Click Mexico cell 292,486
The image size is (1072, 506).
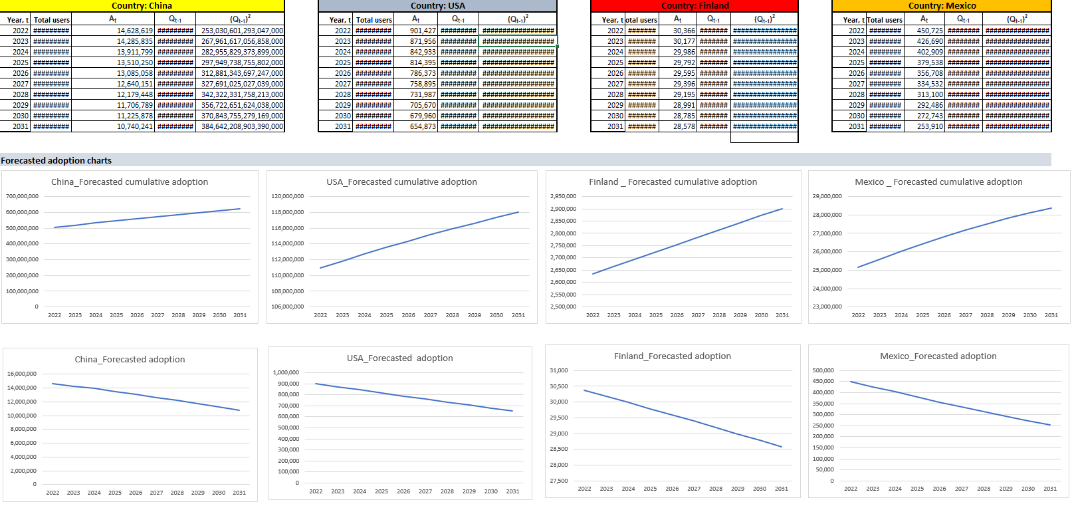click(924, 105)
